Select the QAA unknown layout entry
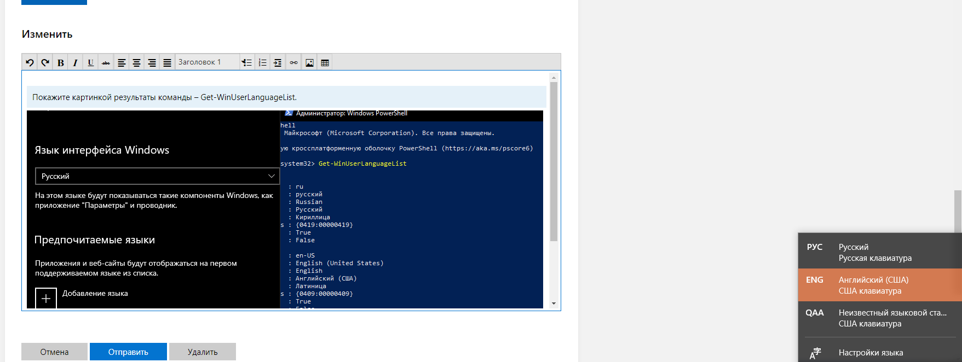The width and height of the screenshot is (962, 362). (x=880, y=318)
